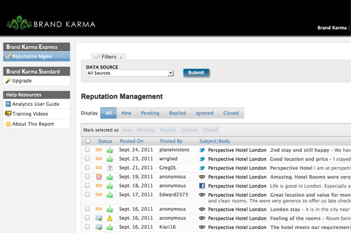Check the planetvisions row checkbox
Image resolution: width=351 pixels, height=233 pixels.
click(87, 150)
